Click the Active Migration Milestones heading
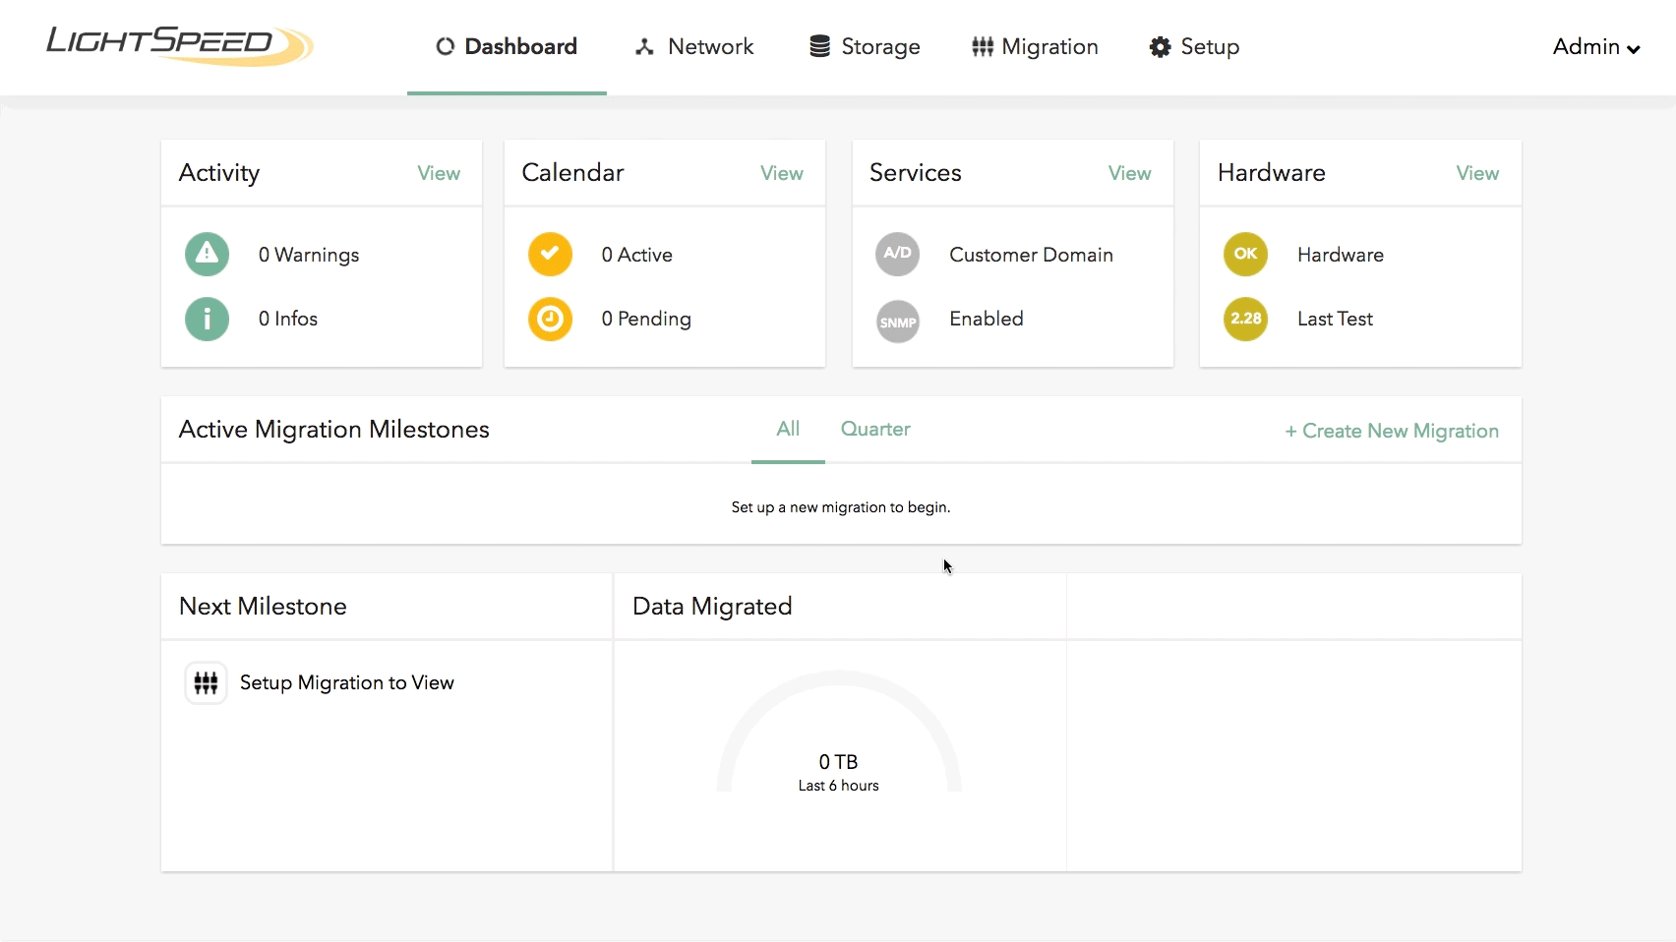Viewport: 1676px width, 942px height. [334, 430]
